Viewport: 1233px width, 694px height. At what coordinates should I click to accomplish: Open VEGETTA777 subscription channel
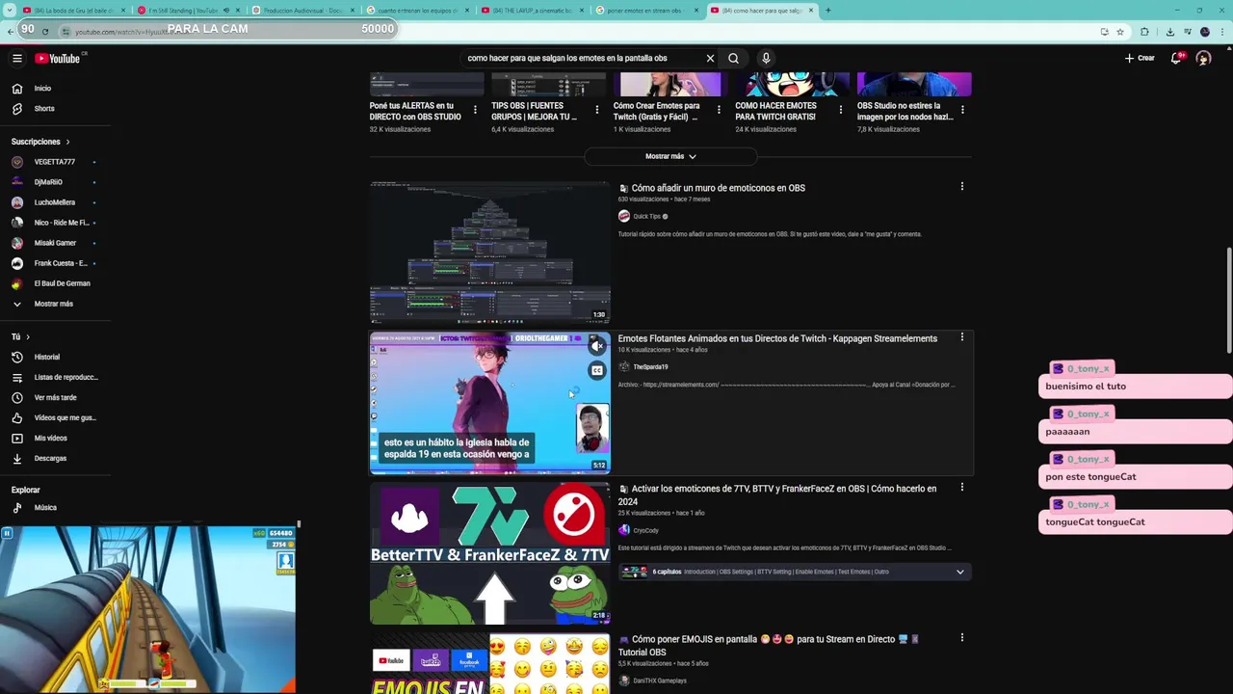click(x=53, y=162)
